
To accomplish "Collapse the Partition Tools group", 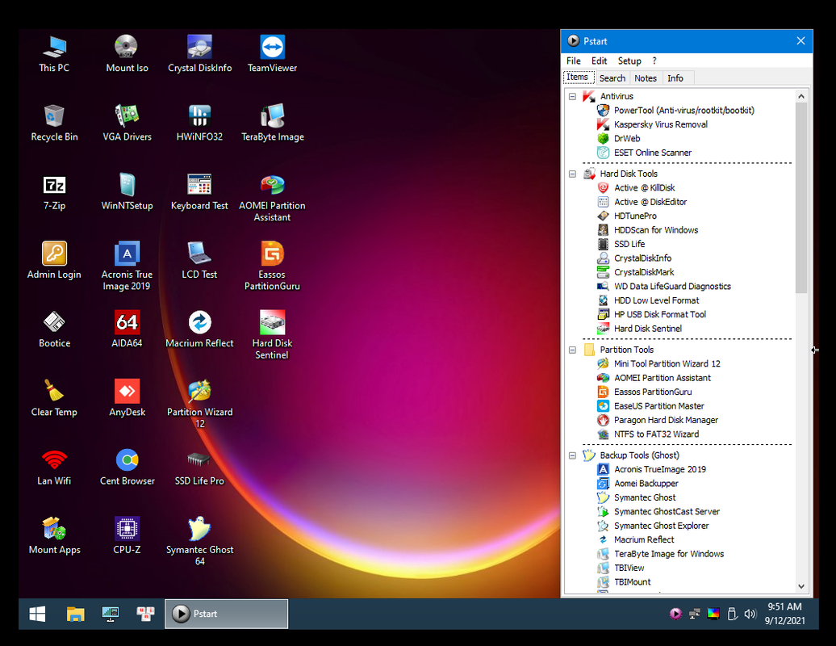I will [x=572, y=350].
